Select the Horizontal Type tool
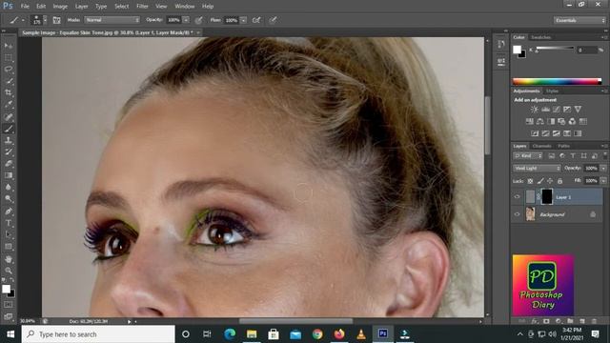This screenshot has height=343, width=610. (9, 223)
